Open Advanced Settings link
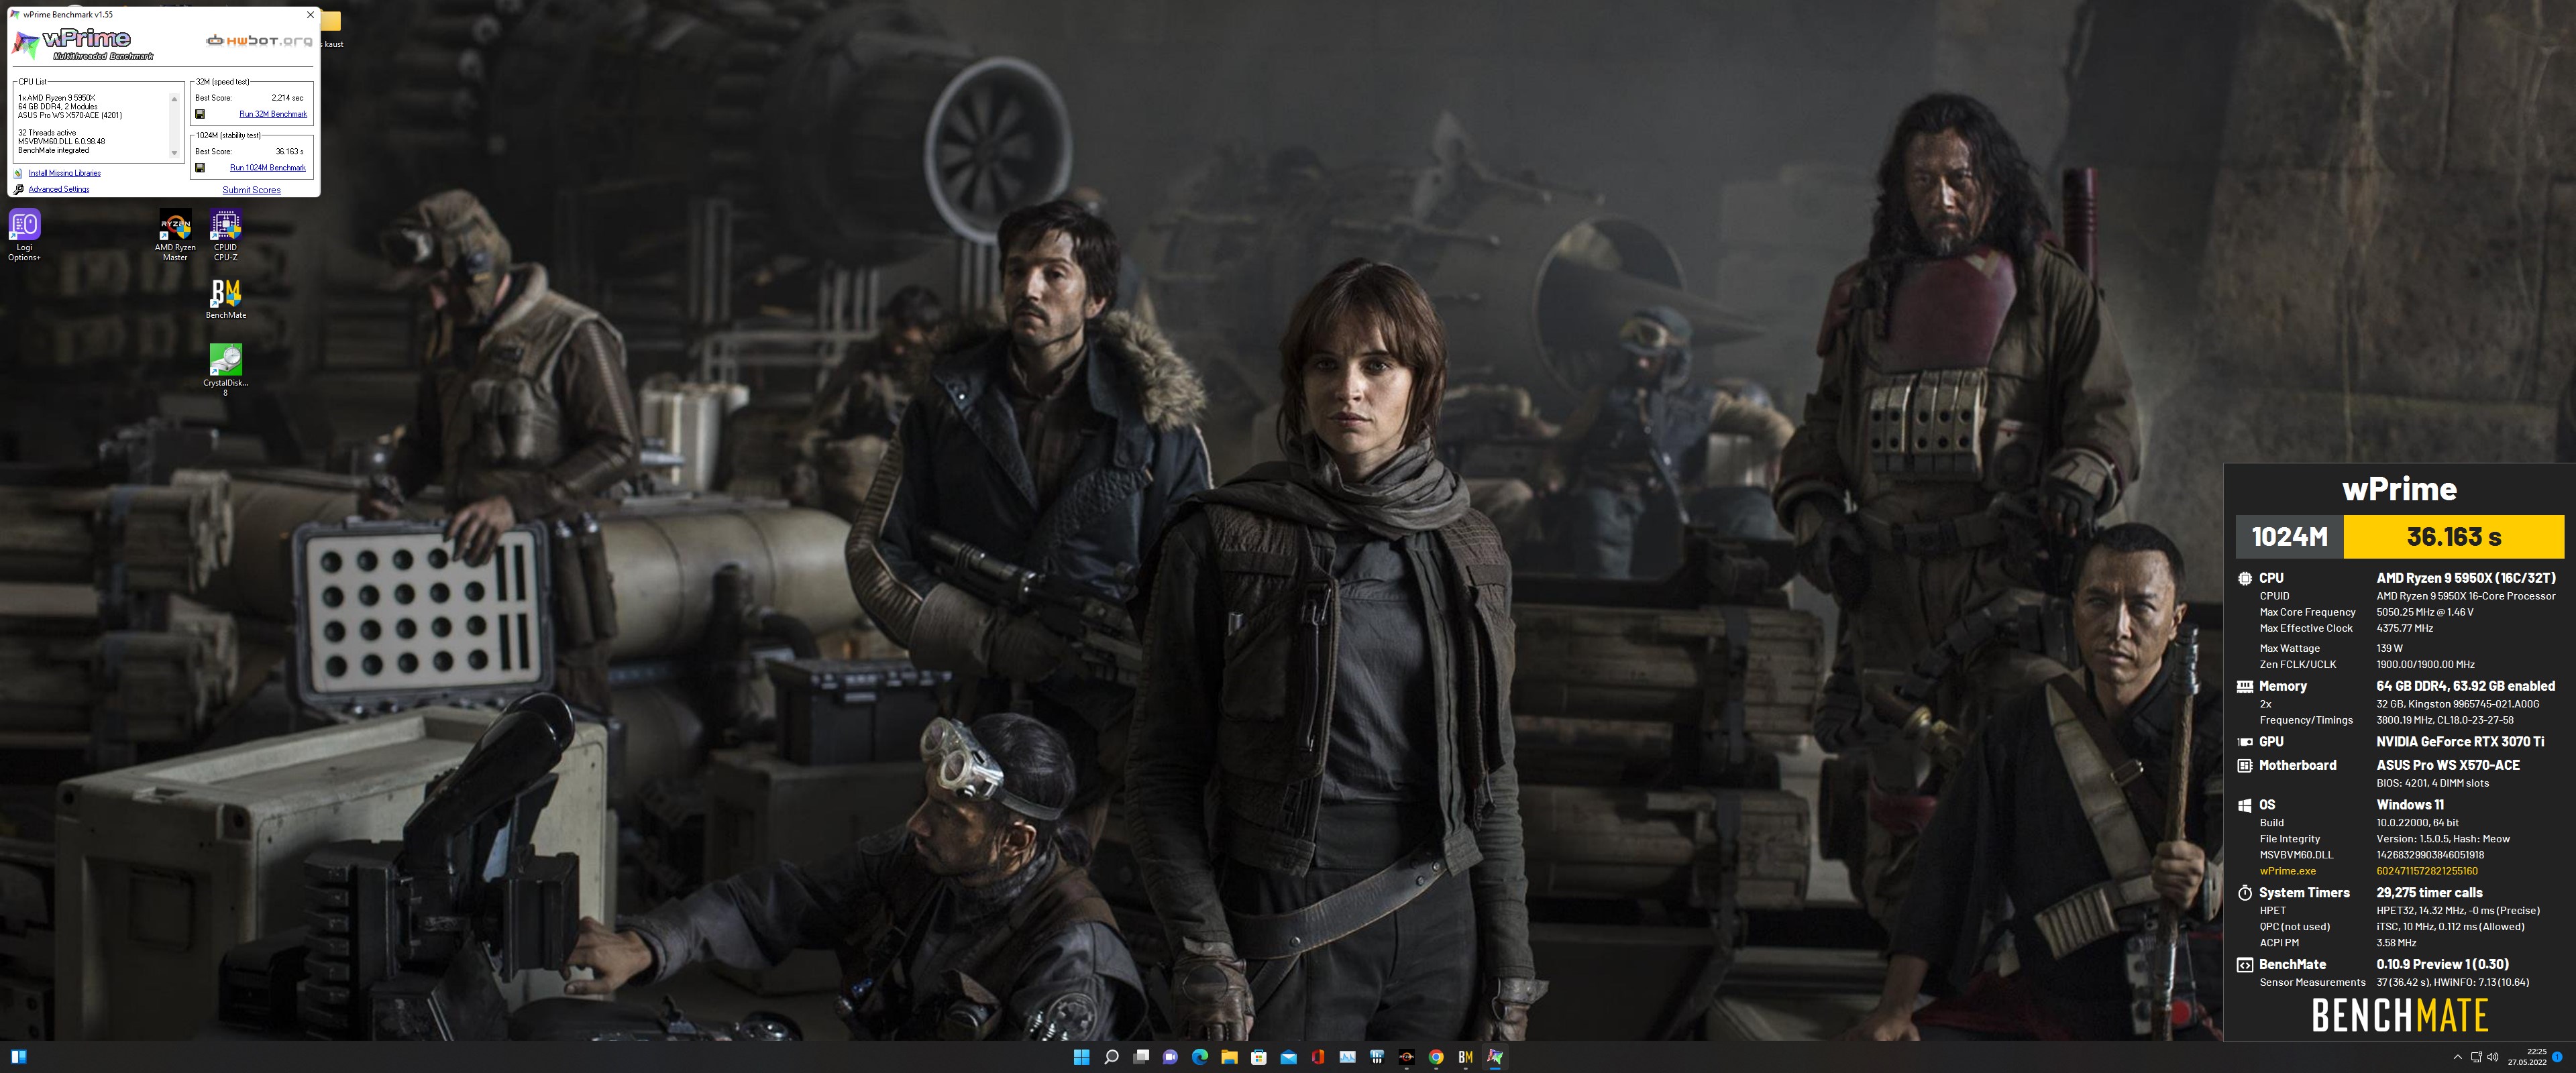Image resolution: width=2576 pixels, height=1073 pixels. click(x=59, y=189)
